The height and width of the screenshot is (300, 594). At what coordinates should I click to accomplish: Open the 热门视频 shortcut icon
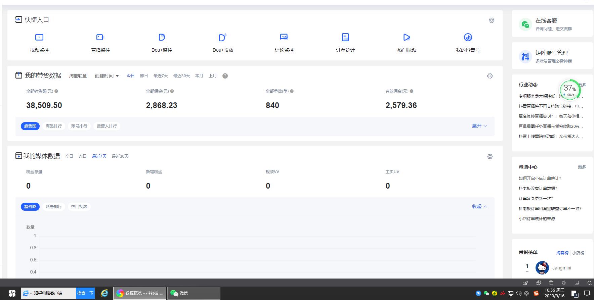pos(407,38)
